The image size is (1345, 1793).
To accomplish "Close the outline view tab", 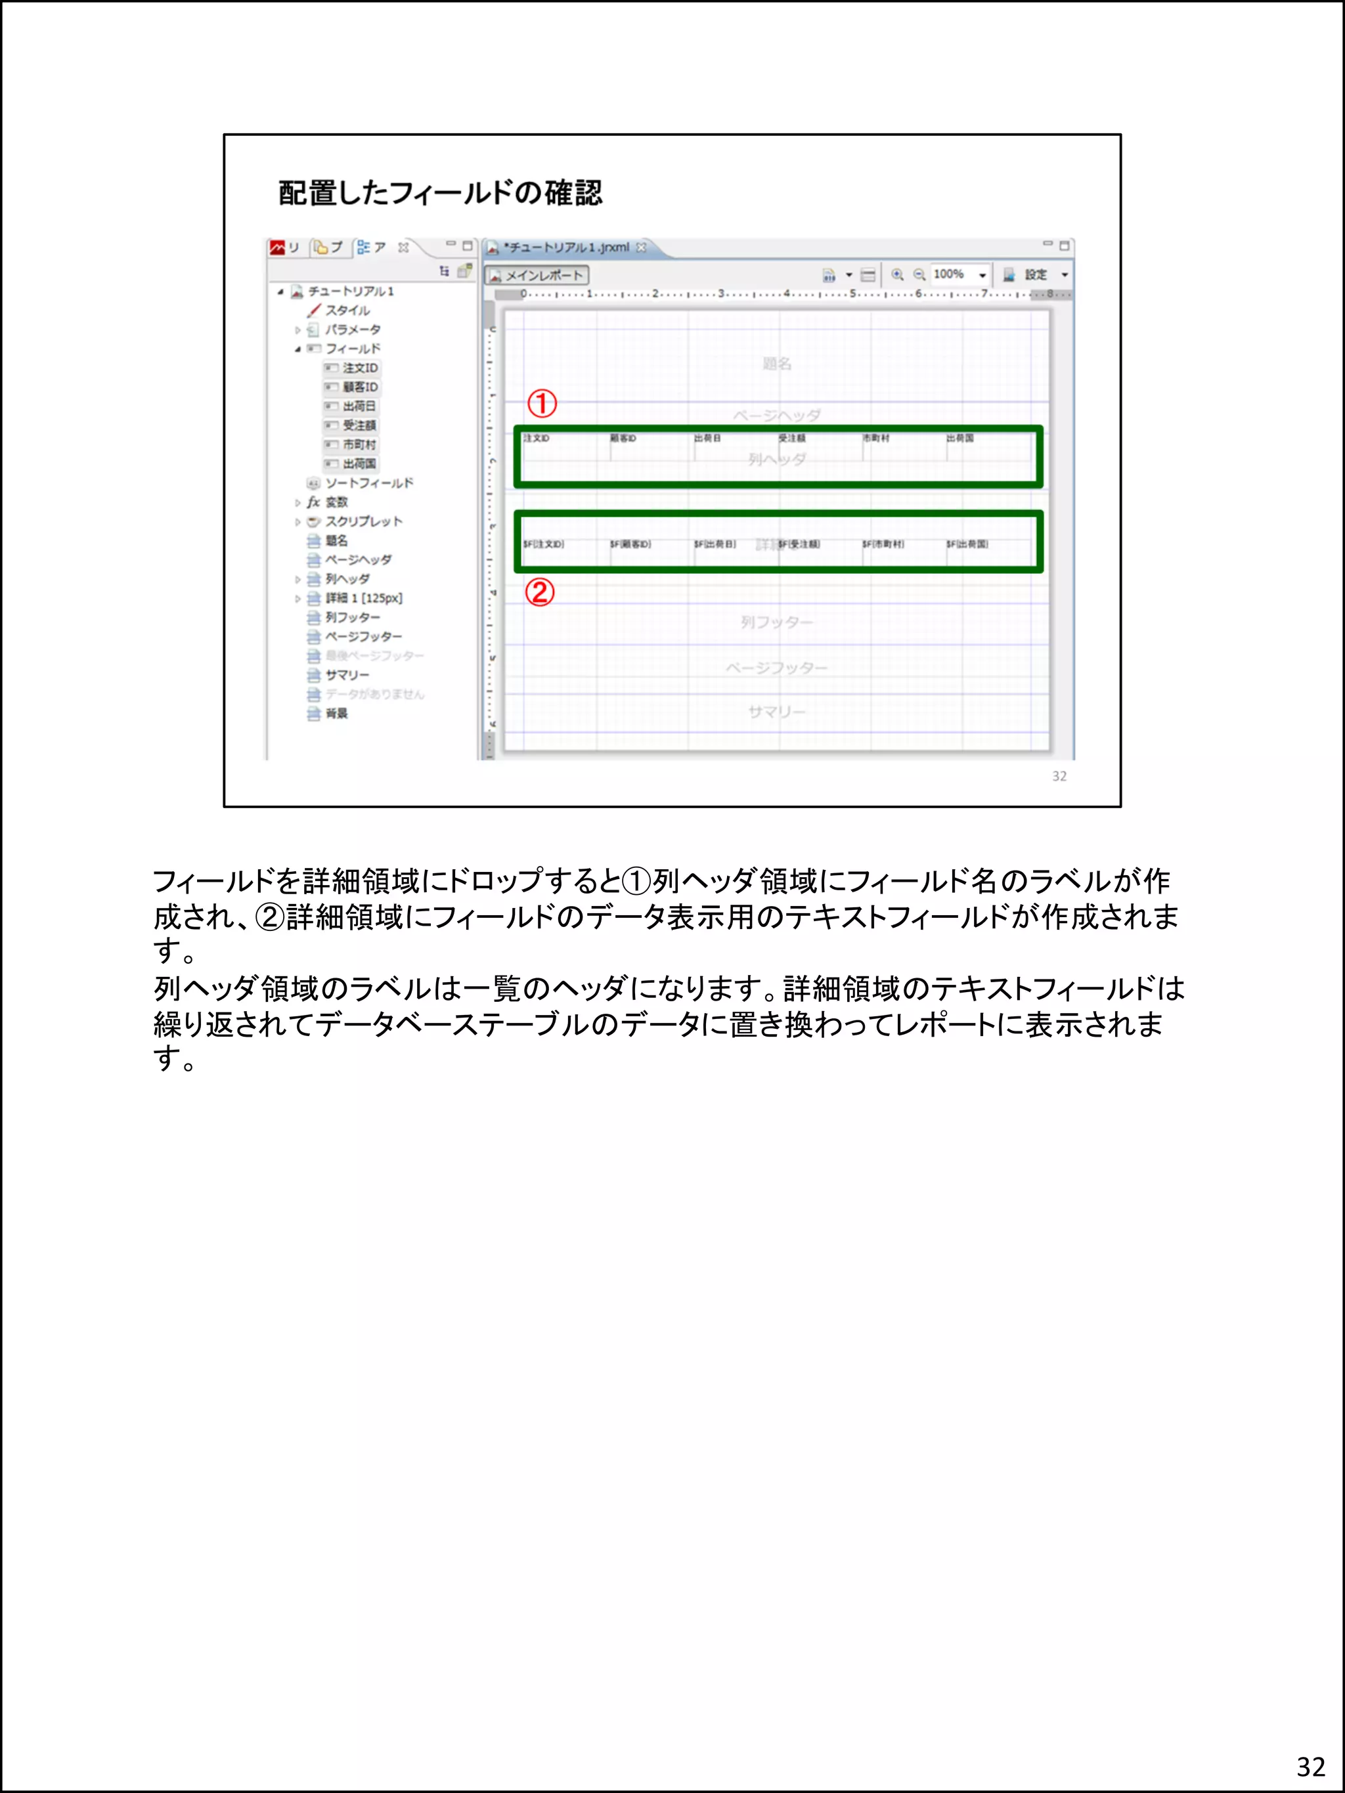I will coord(403,248).
